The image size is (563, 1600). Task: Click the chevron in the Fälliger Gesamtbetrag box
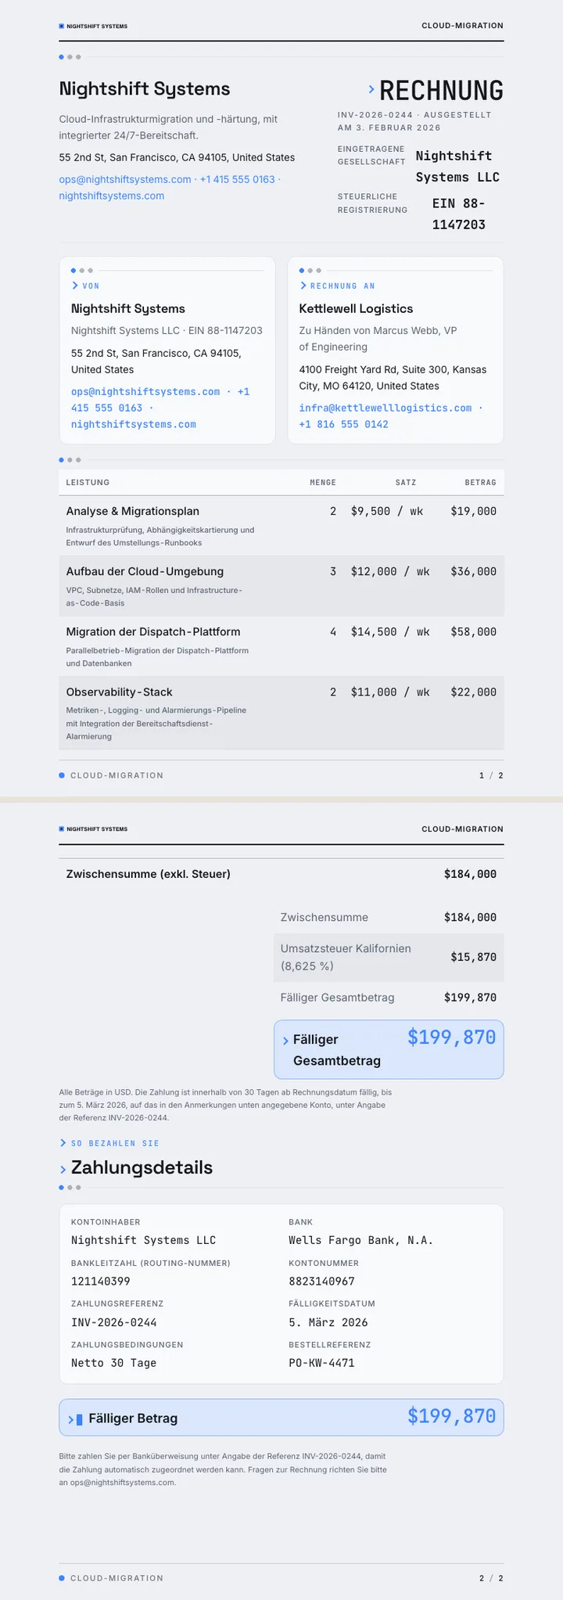coord(285,1041)
